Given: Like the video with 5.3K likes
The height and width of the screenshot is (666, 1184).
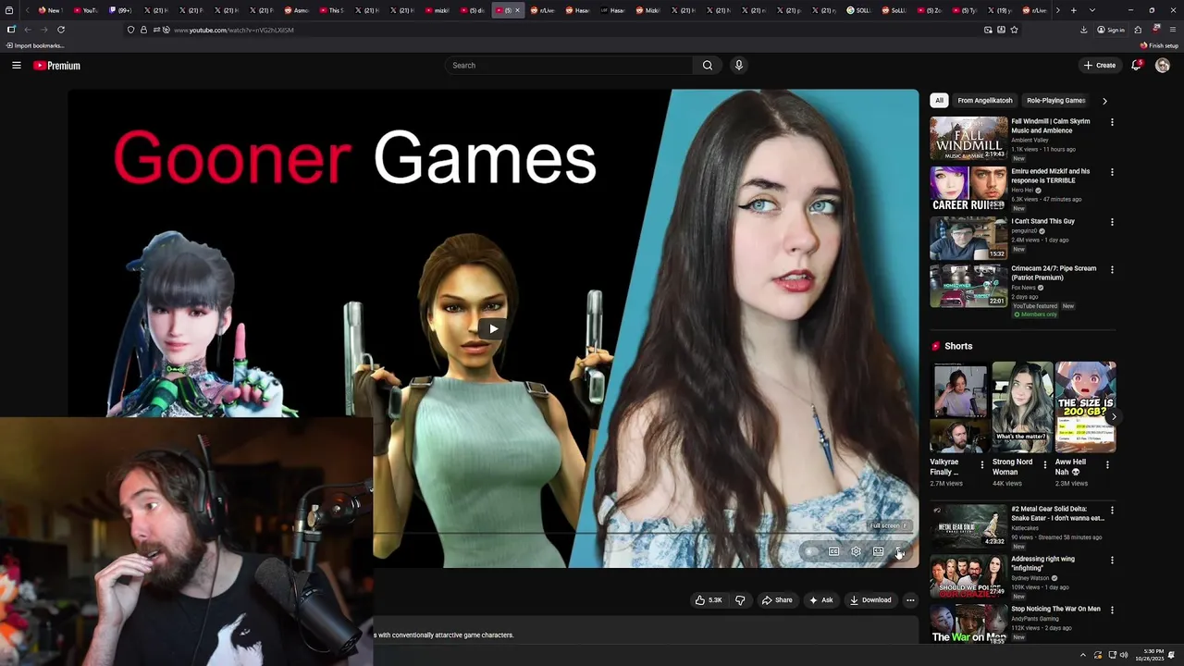Looking at the screenshot, I should (709, 600).
